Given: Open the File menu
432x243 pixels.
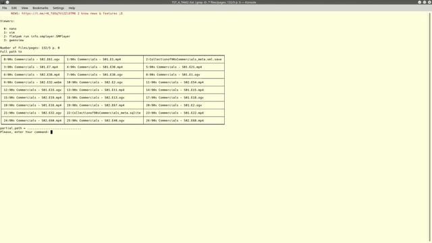Looking at the screenshot, I should click(5, 8).
